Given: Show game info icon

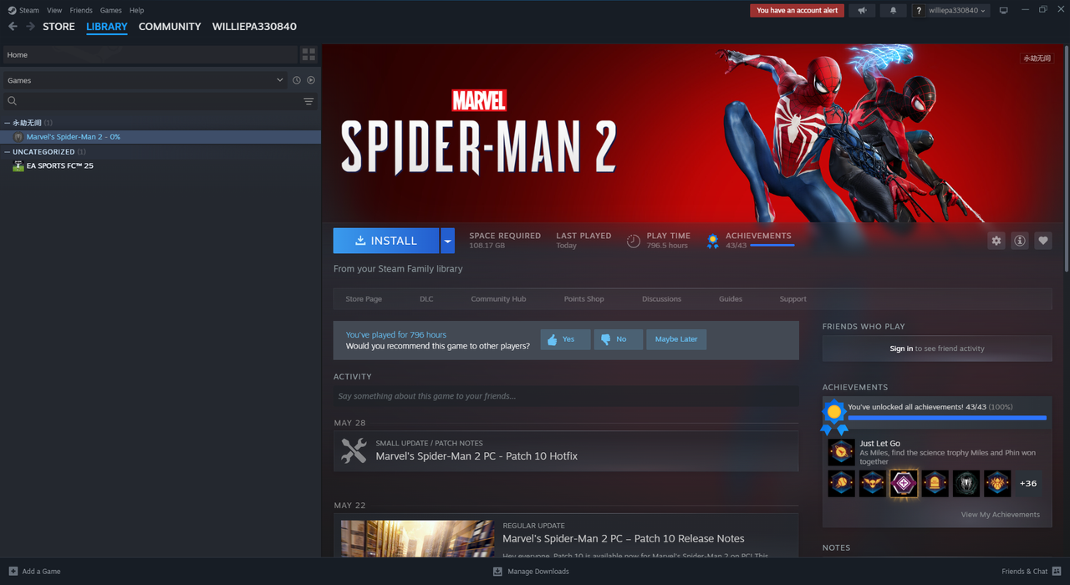Looking at the screenshot, I should click(1020, 241).
